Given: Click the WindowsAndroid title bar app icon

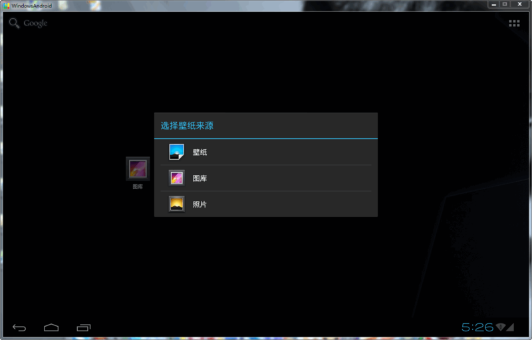Looking at the screenshot, I should click(x=6, y=6).
